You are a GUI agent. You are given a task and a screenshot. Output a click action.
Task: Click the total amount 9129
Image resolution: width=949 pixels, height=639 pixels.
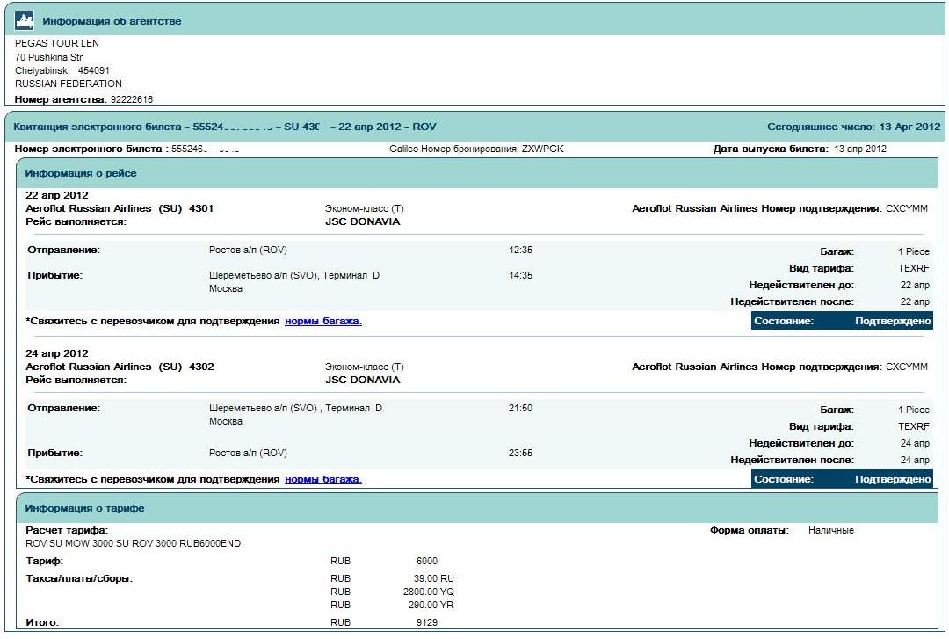(427, 622)
